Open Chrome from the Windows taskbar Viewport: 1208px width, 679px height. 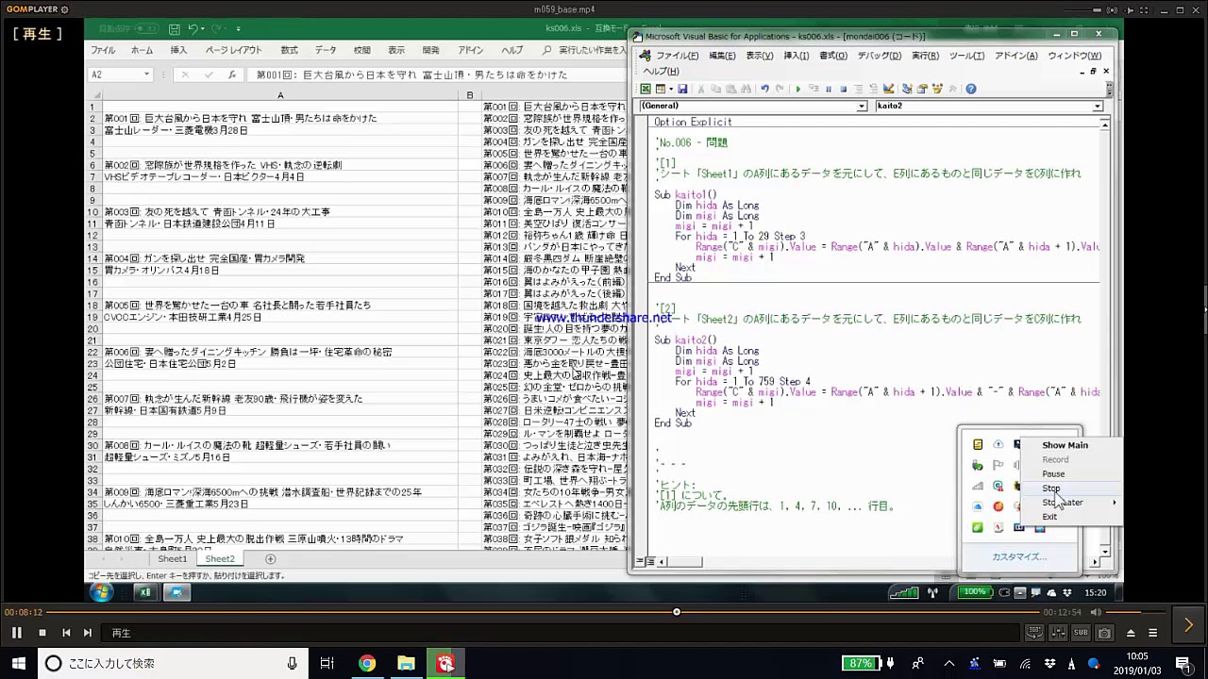[366, 664]
